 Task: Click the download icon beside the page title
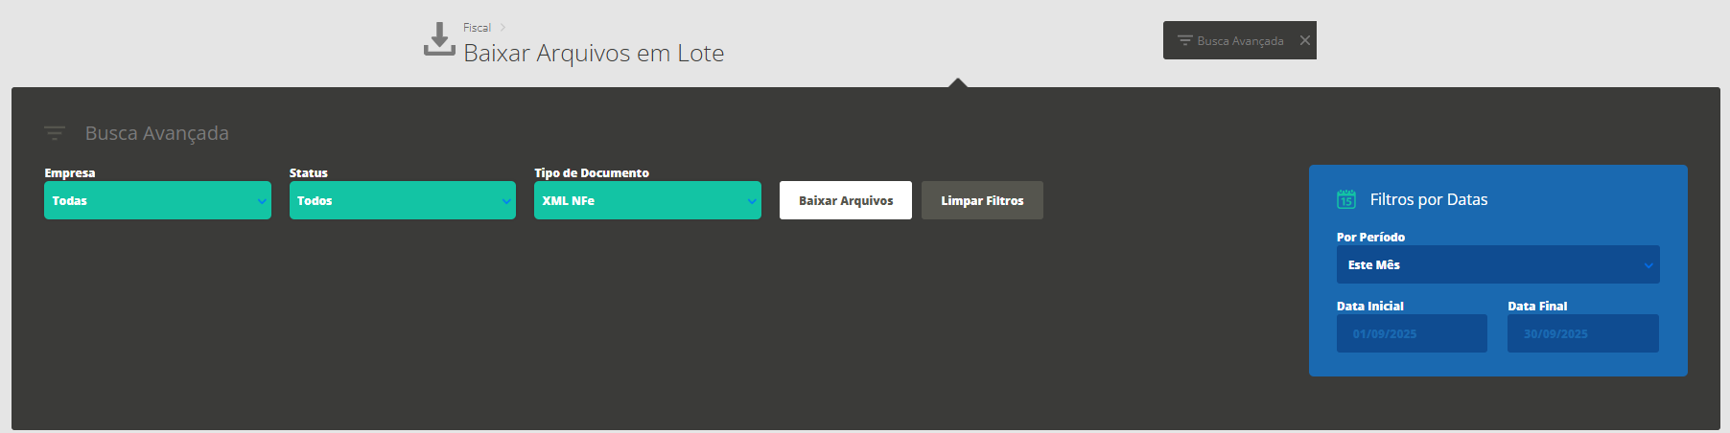(x=439, y=39)
